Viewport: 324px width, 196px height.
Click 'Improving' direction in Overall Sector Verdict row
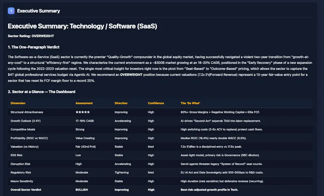click(122, 190)
